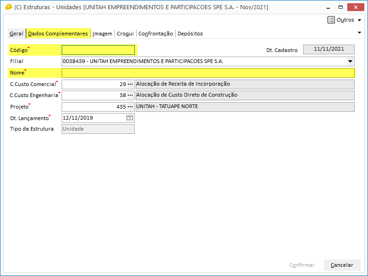Click the Confirmar button
Image resolution: width=368 pixels, height=276 pixels.
point(302,265)
